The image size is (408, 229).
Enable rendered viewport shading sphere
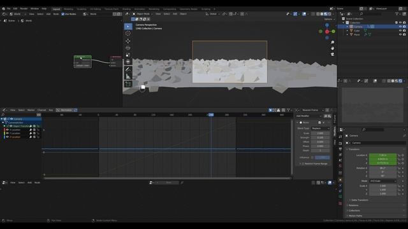pyautogui.click(x=330, y=14)
